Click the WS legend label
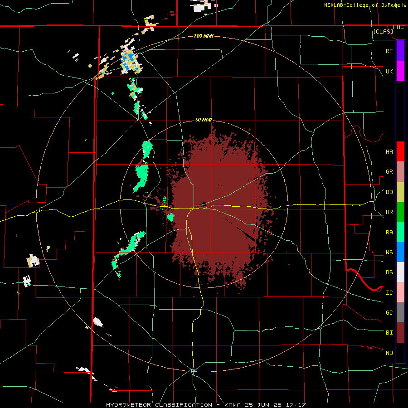This screenshot has height=408, width=408. tap(389, 252)
